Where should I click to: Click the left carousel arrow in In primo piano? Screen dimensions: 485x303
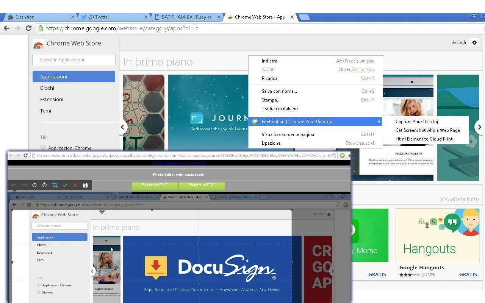pos(122,127)
